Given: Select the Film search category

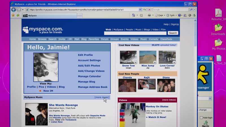Looking at the screenshot, I should 163,30.
